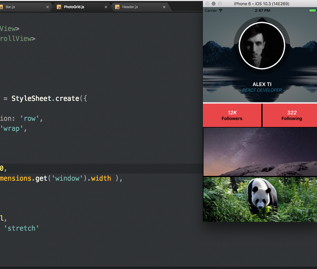Tap the circular profile avatar photo
This screenshot has width=317, height=269.
tap(262, 46)
